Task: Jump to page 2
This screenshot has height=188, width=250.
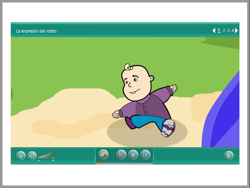Action: (224, 30)
